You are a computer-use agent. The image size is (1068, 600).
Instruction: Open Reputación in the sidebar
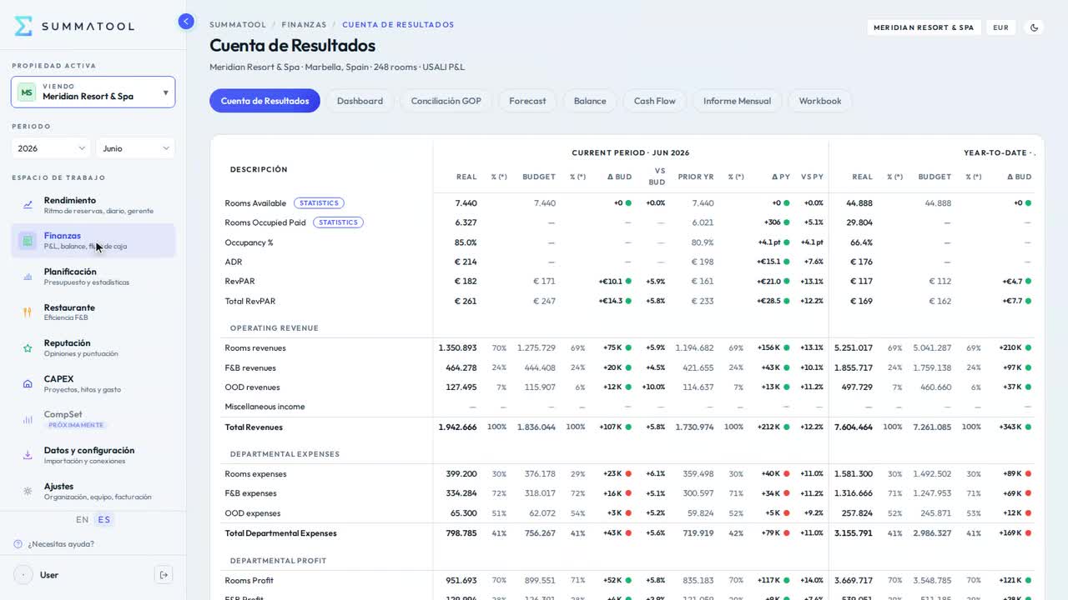(x=93, y=348)
